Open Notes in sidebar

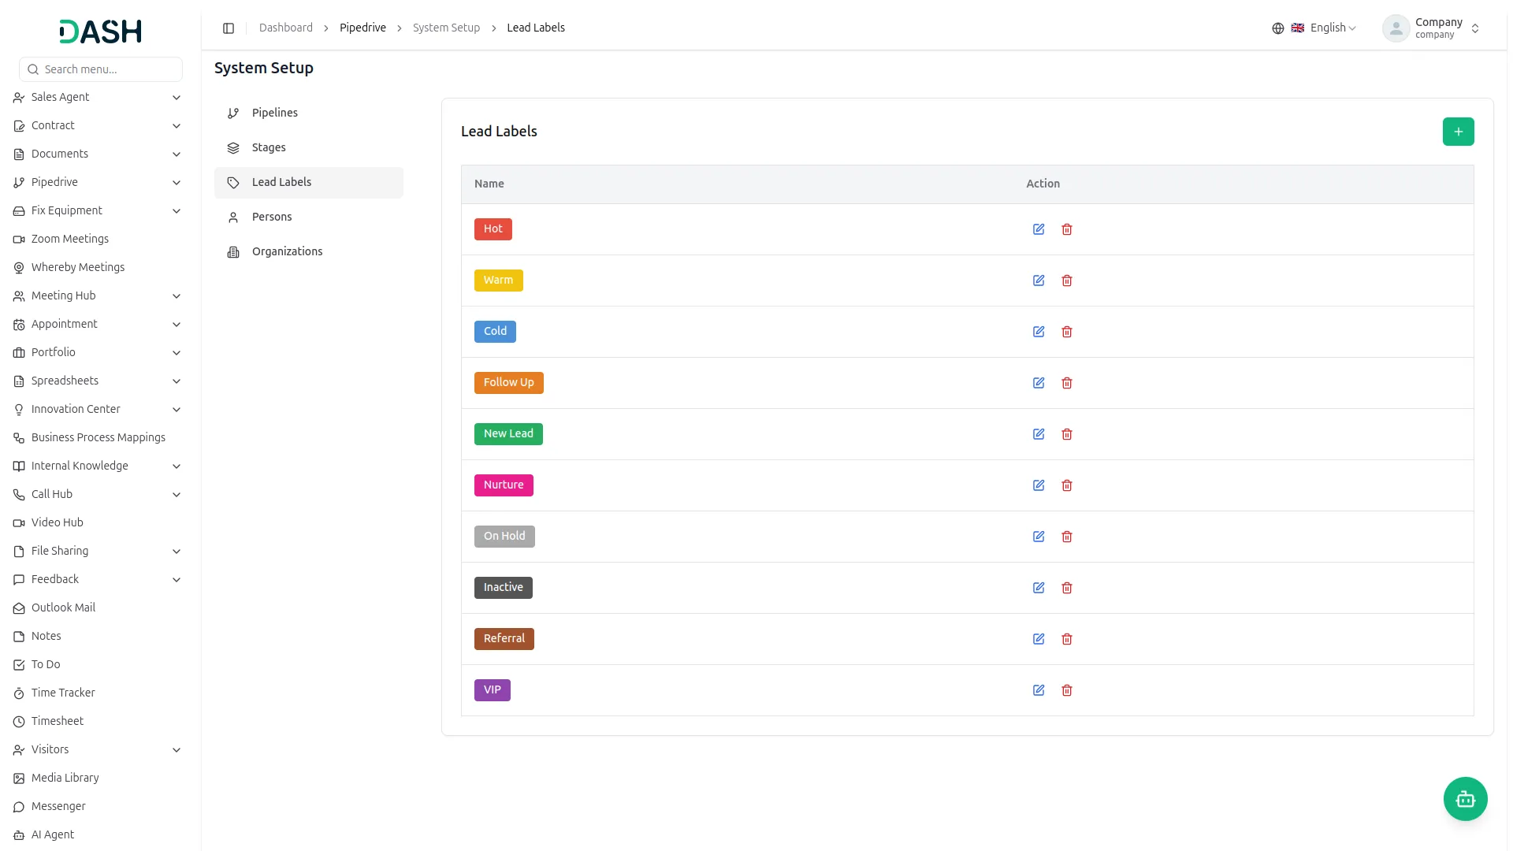click(98, 636)
